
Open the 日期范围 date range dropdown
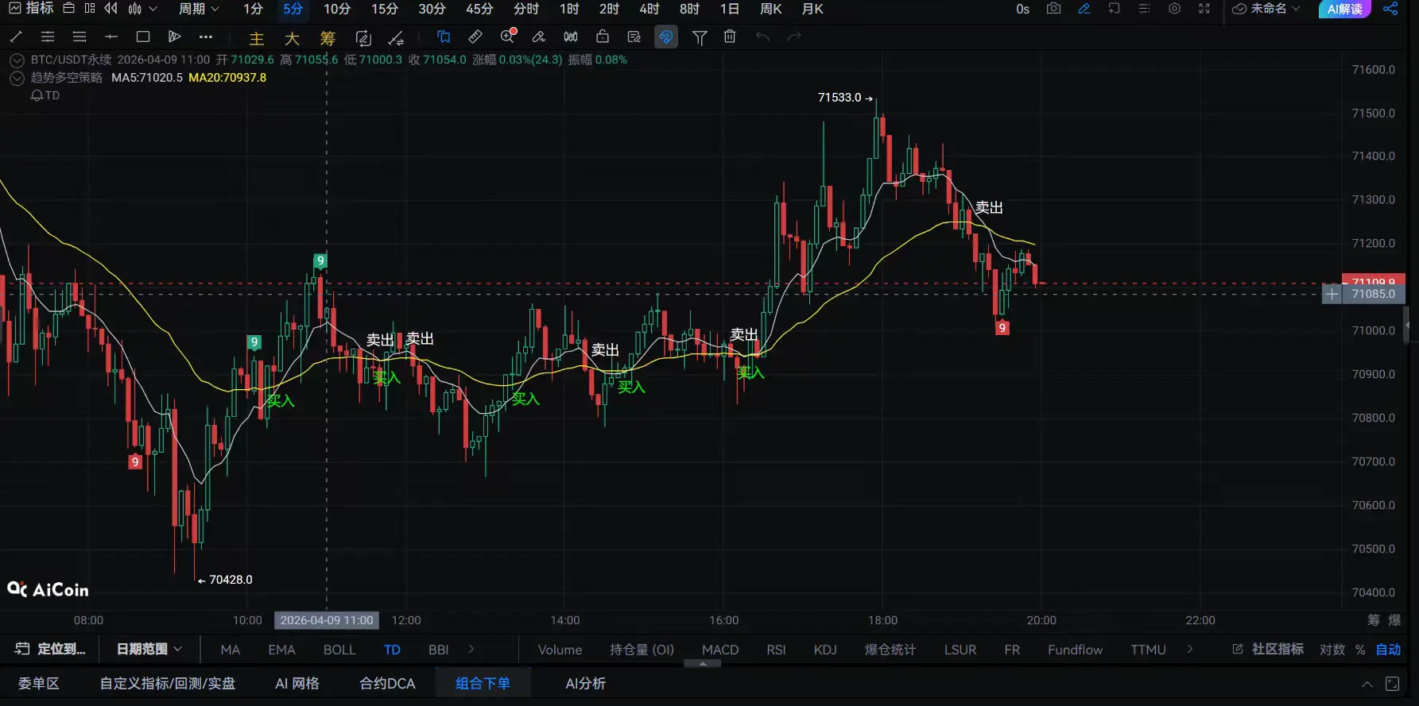point(149,650)
